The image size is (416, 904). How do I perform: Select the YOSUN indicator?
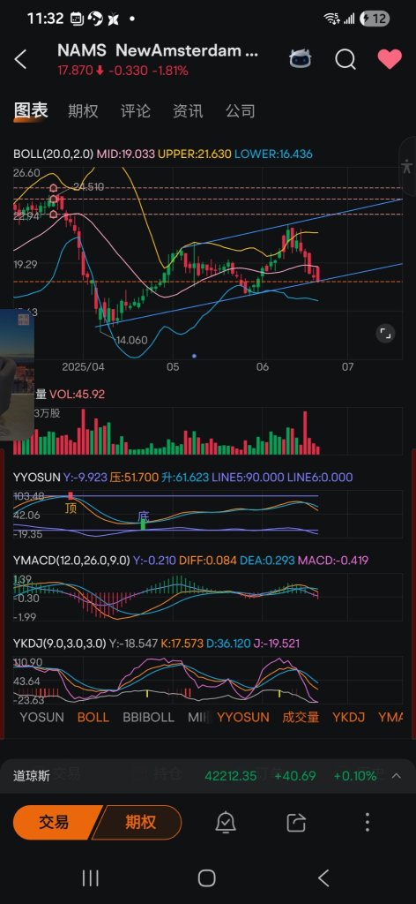[41, 717]
